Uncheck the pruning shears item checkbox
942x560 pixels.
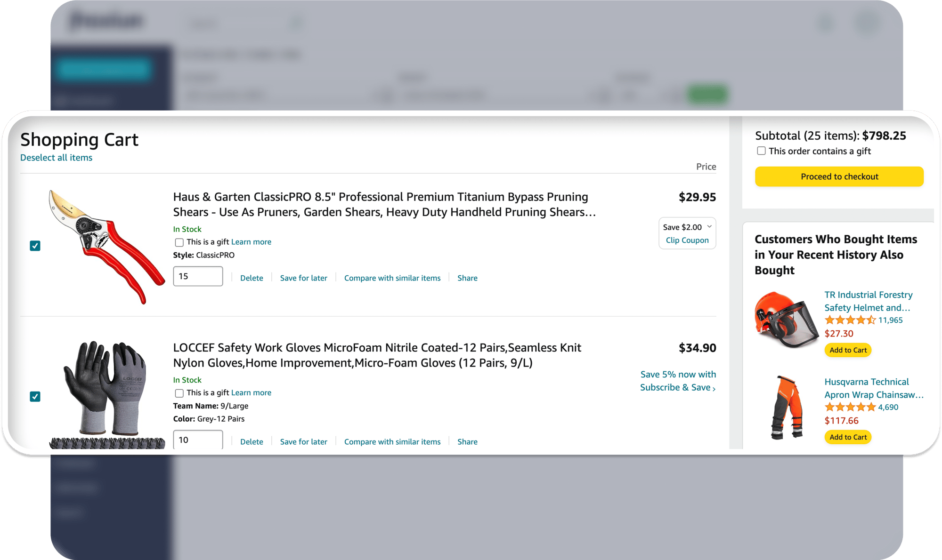tap(35, 246)
